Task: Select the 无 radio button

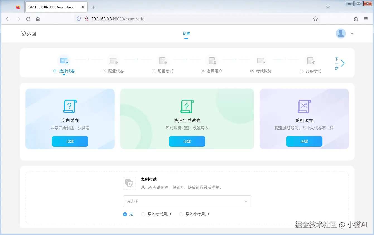Action: pos(125,214)
